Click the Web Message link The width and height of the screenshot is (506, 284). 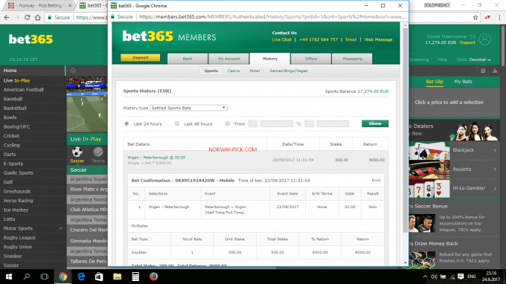coord(378,39)
